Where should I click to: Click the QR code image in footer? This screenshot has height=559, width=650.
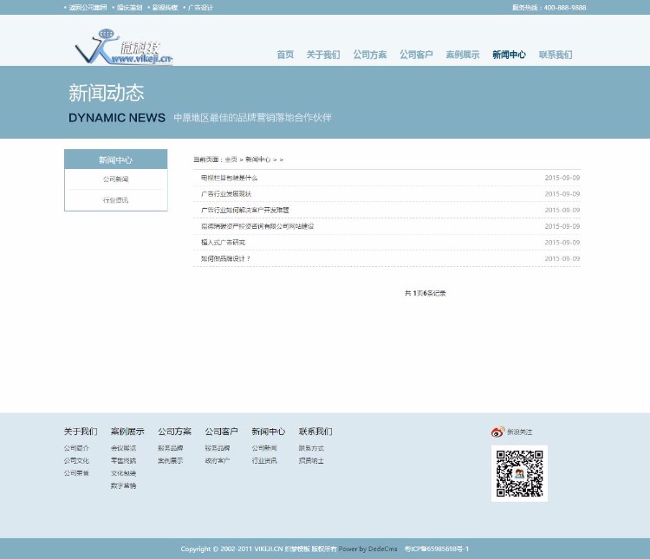tap(519, 473)
